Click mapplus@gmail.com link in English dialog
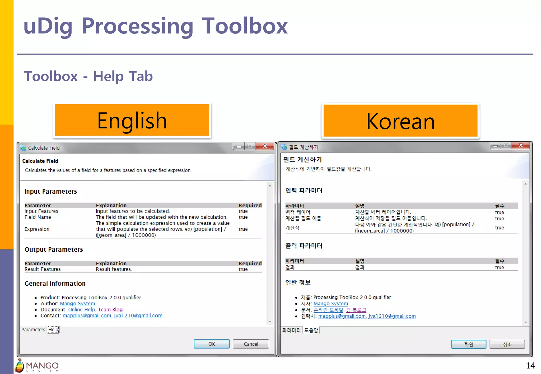 [x=87, y=316]
